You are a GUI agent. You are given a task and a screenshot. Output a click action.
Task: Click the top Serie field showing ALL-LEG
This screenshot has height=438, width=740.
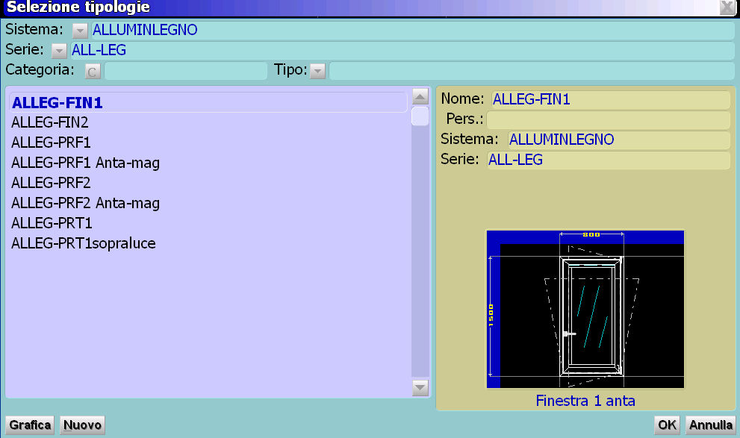point(402,50)
